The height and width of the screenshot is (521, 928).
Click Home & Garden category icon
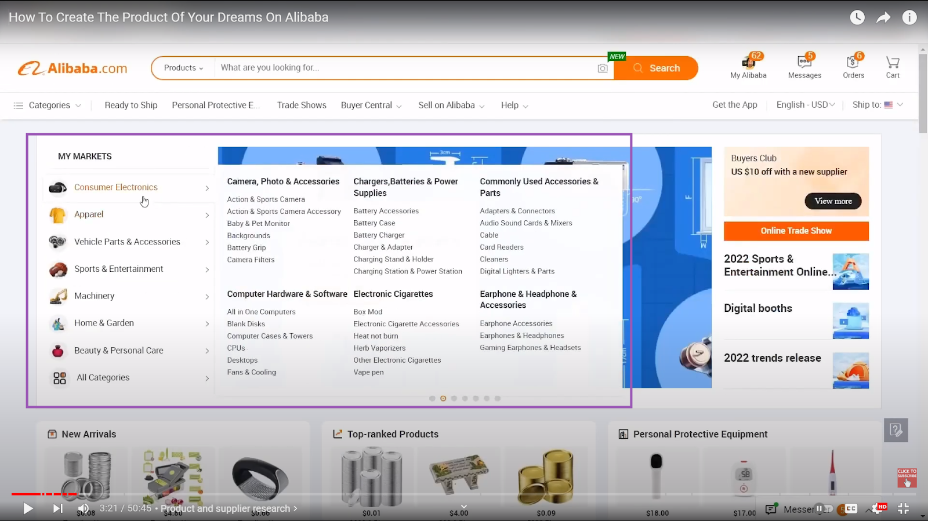(x=58, y=323)
